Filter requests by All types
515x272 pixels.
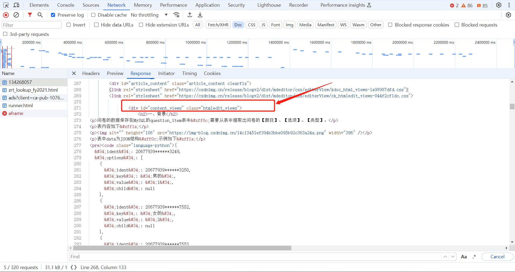click(x=198, y=25)
